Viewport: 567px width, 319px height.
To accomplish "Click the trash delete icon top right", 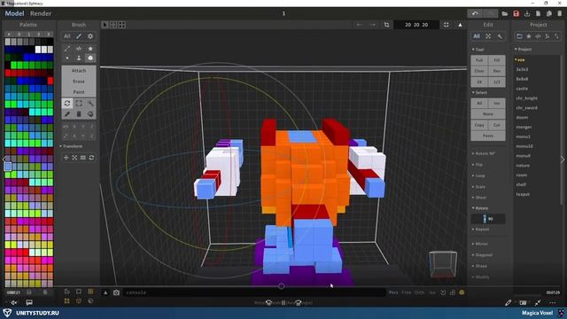I will [560, 14].
